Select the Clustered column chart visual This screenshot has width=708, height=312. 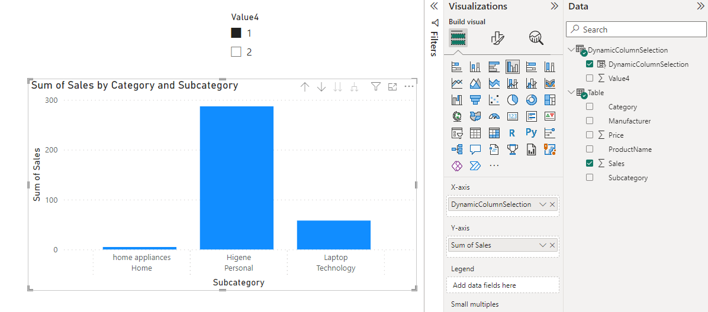[513, 67]
